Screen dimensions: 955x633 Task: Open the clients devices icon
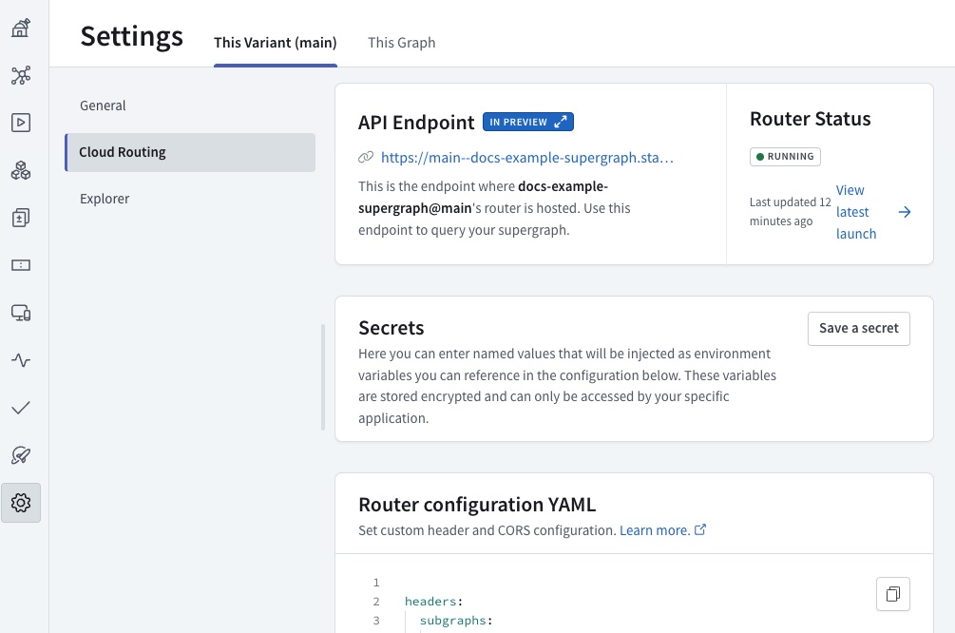21,313
